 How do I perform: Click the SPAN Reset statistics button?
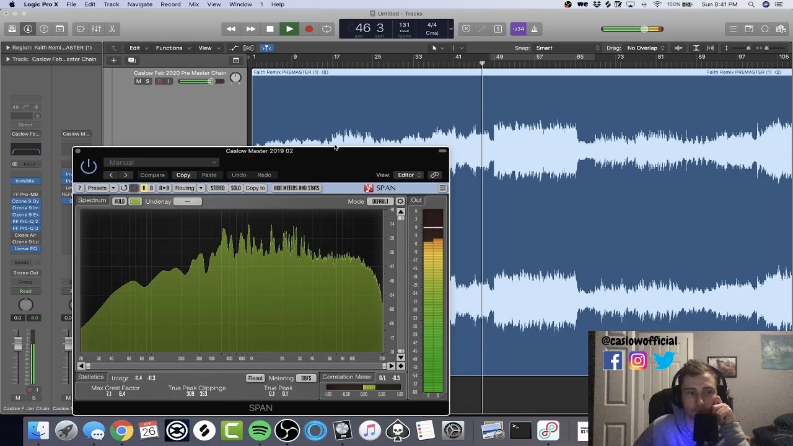[x=255, y=378]
